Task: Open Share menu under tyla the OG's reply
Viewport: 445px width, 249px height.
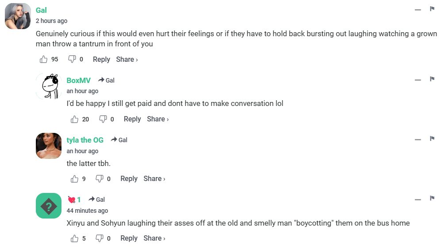Action: [x=154, y=178]
